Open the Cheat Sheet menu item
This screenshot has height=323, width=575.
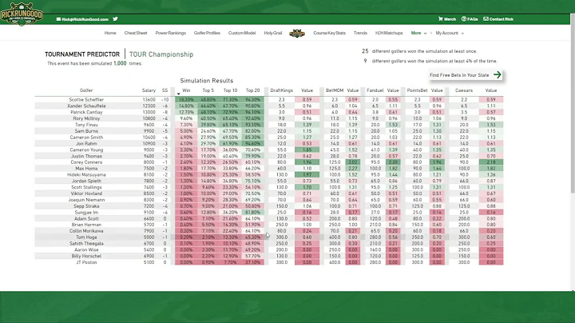coord(136,33)
